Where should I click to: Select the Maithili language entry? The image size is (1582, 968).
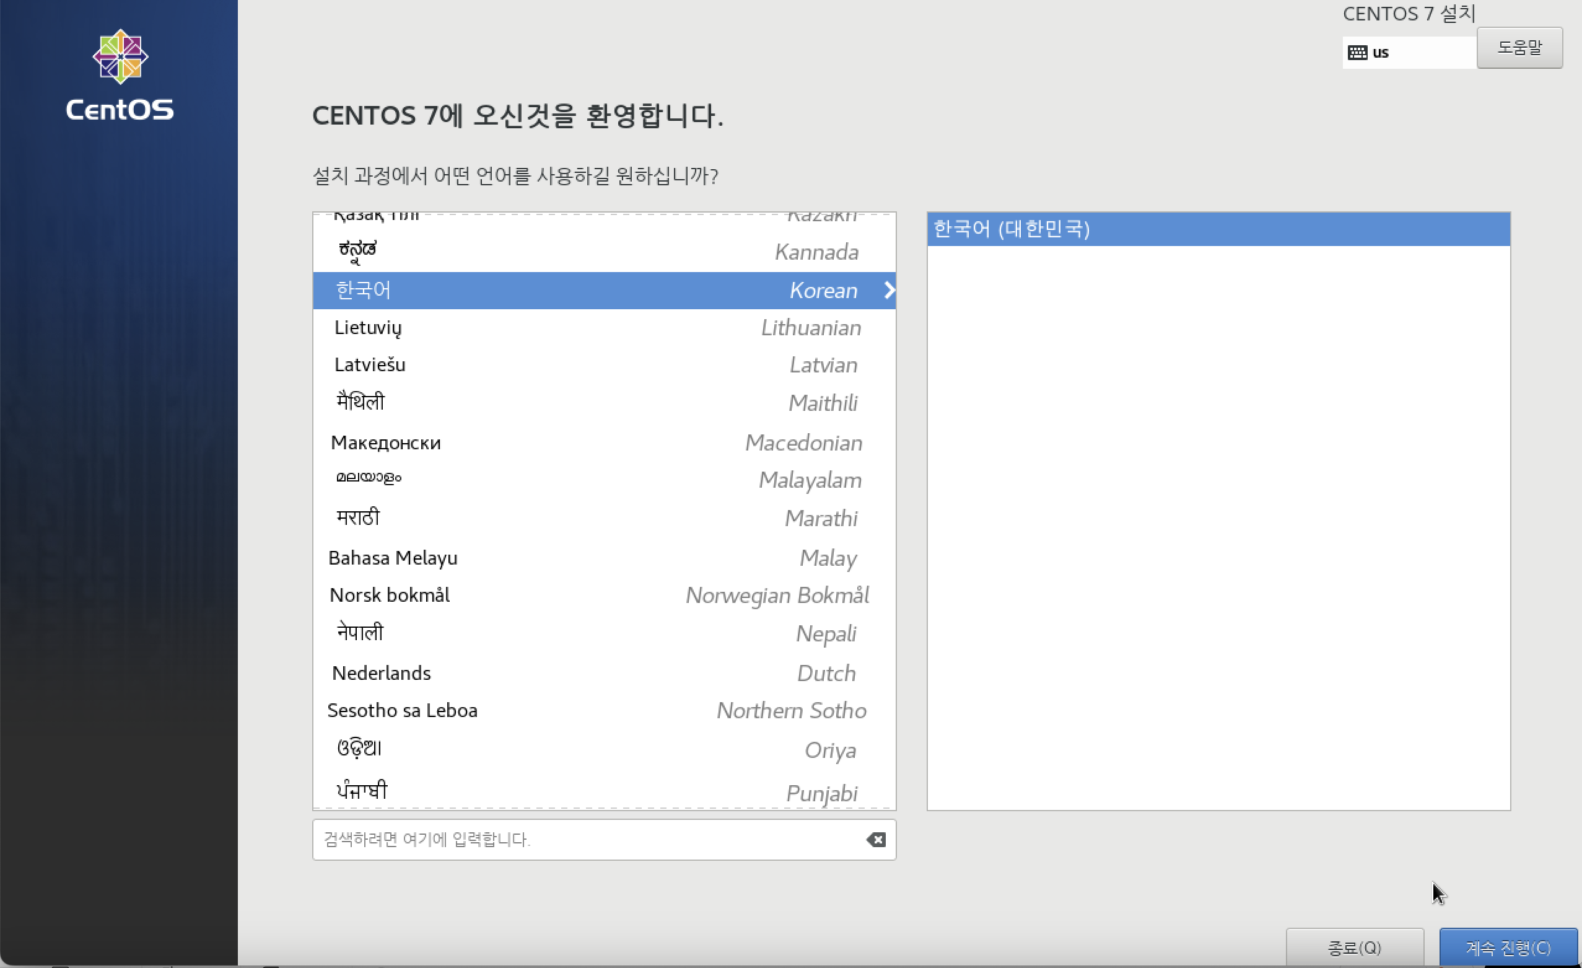pyautogui.click(x=603, y=403)
